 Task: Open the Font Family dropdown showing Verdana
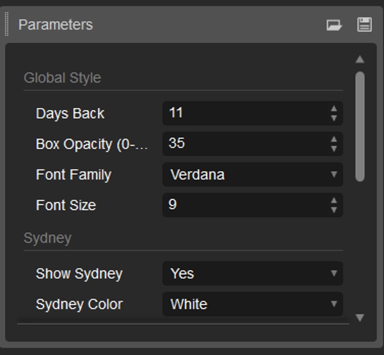pos(252,175)
